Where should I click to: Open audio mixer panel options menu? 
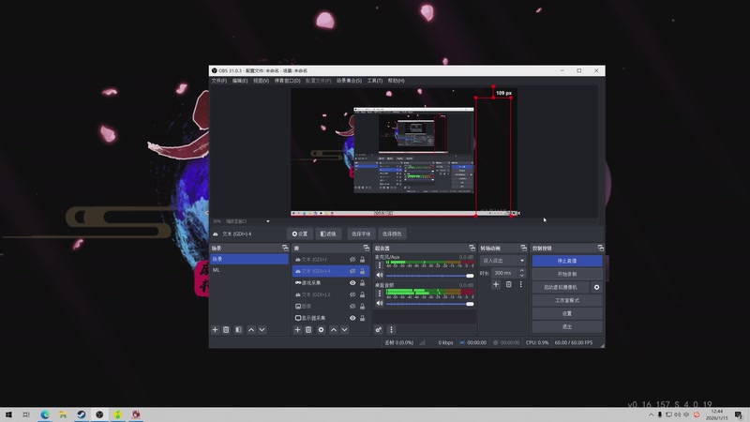(391, 330)
